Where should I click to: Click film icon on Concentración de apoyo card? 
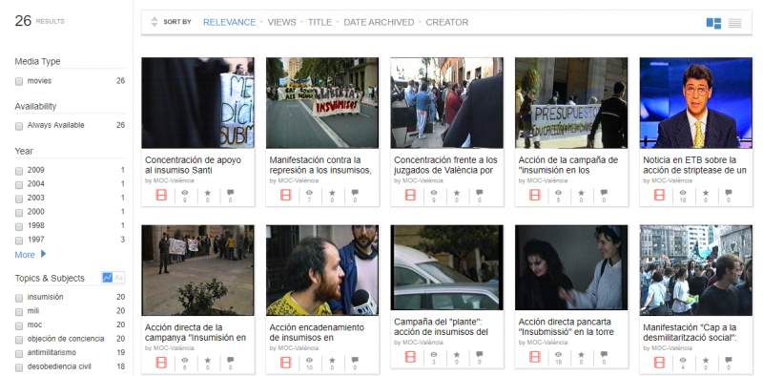pyautogui.click(x=161, y=195)
